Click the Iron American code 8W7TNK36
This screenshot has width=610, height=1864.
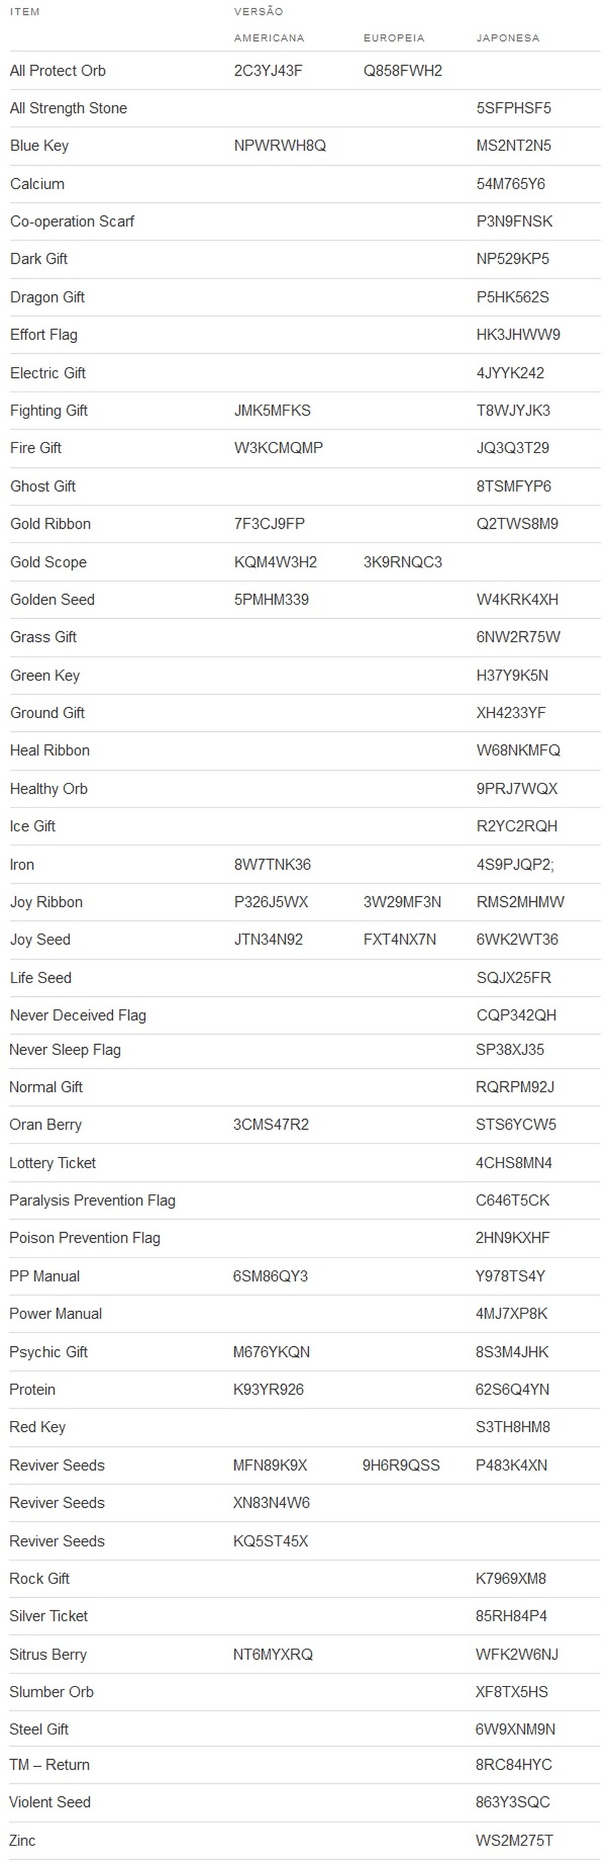(273, 864)
